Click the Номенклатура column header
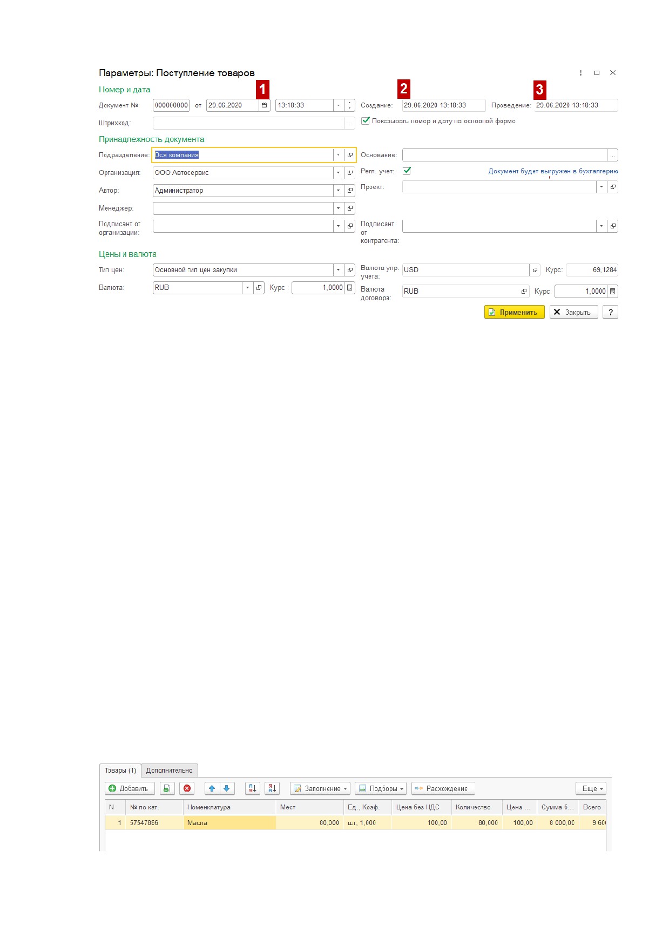The height and width of the screenshot is (946, 669). point(229,807)
